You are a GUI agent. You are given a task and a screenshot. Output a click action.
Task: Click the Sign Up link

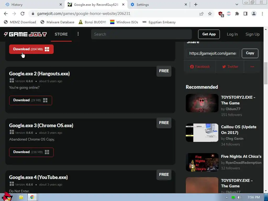click(x=253, y=34)
